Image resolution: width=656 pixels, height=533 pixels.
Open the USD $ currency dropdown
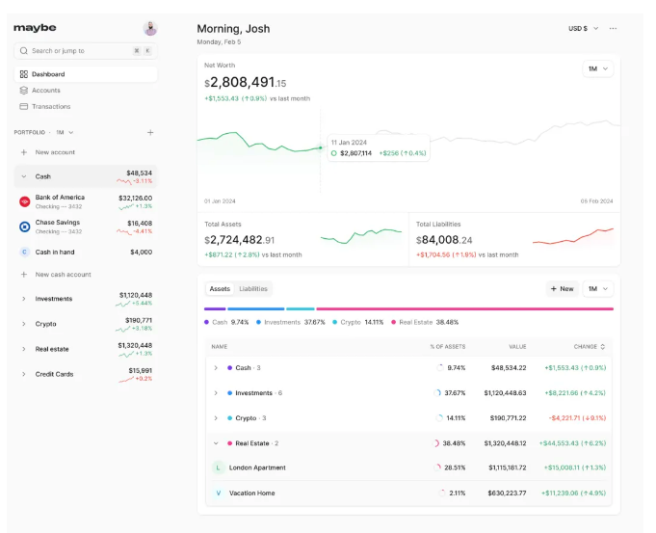584,29
